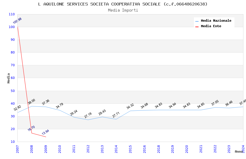The width and height of the screenshot is (246, 159).
Task: Click the data label 36.46
Action: click(229, 103)
